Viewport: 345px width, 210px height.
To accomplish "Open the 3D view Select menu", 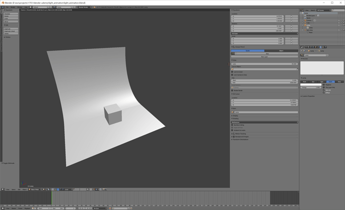I will (13, 189).
